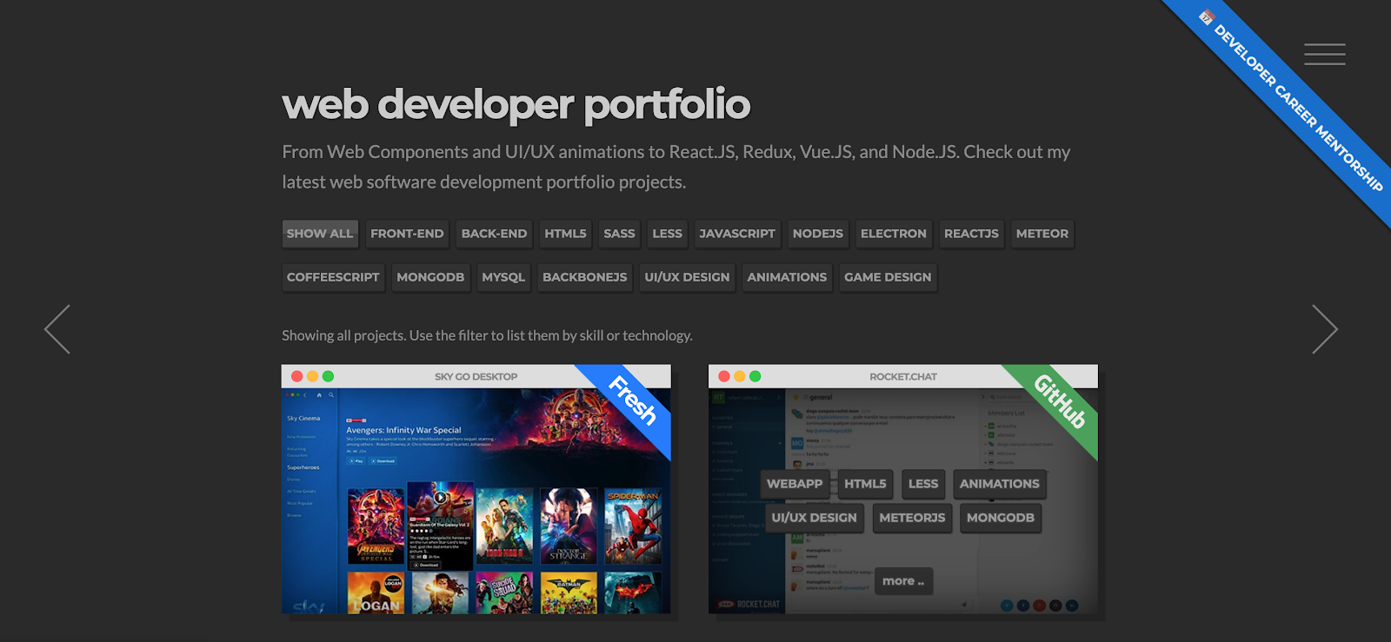The image size is (1391, 642).
Task: Filter projects by MYSQL
Action: (x=503, y=277)
